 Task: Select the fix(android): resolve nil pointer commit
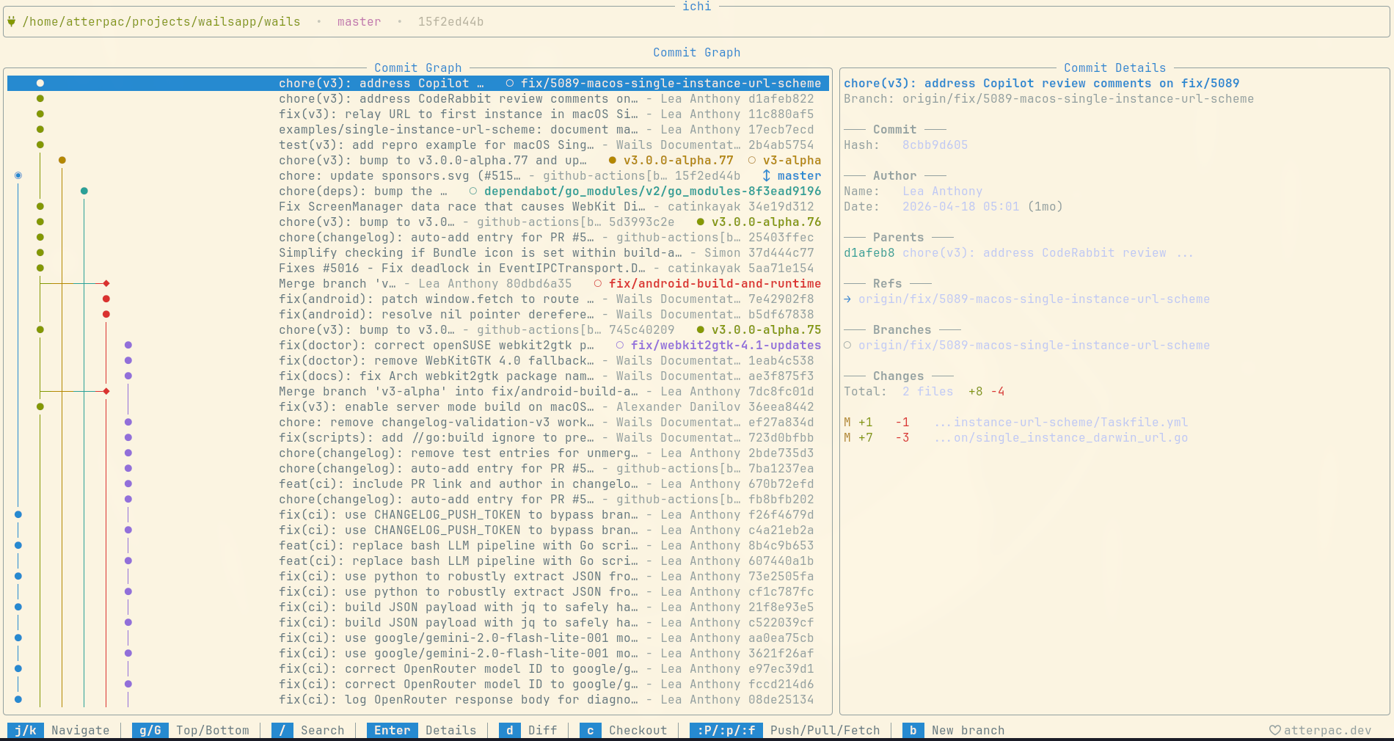click(418, 314)
